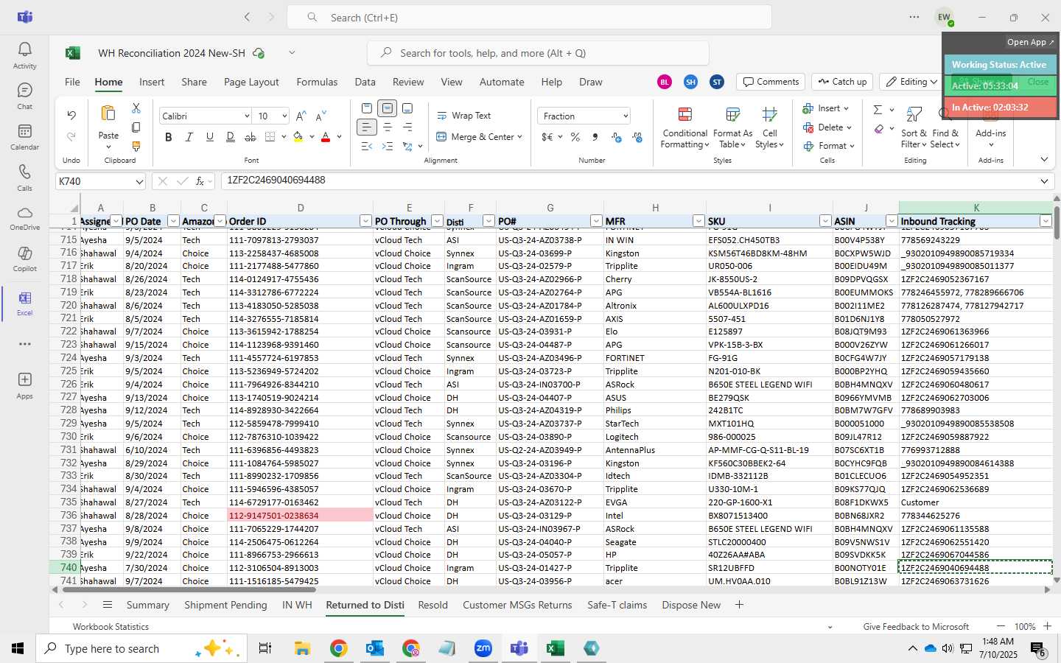Undo the last action
Image resolution: width=1061 pixels, height=663 pixels.
click(71, 116)
